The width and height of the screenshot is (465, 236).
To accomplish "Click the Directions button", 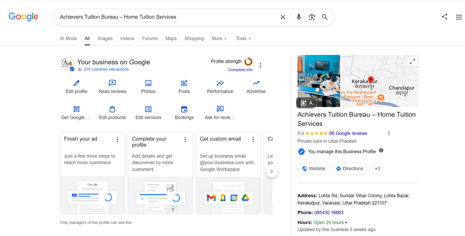I will (x=349, y=168).
